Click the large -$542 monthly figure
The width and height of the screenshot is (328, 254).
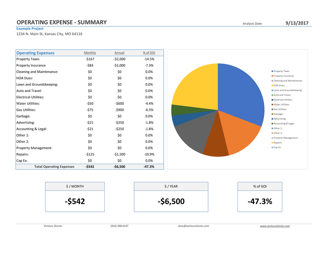pyautogui.click(x=75, y=201)
